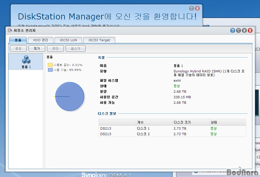Image resolution: width=260 pixels, height=177 pixels.
Task: Click the 관리 button
Action: tap(55, 48)
